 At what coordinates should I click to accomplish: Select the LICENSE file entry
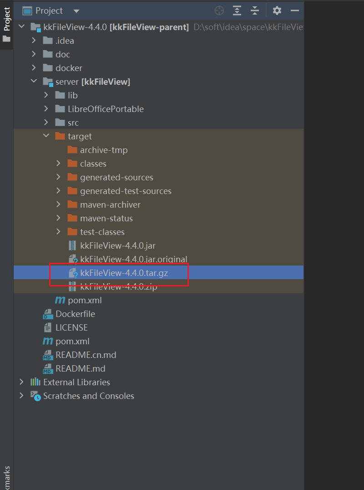click(71, 327)
